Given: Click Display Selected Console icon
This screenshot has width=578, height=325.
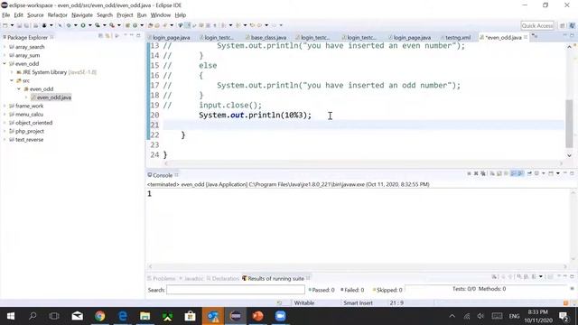Looking at the screenshot, I should point(536,173).
